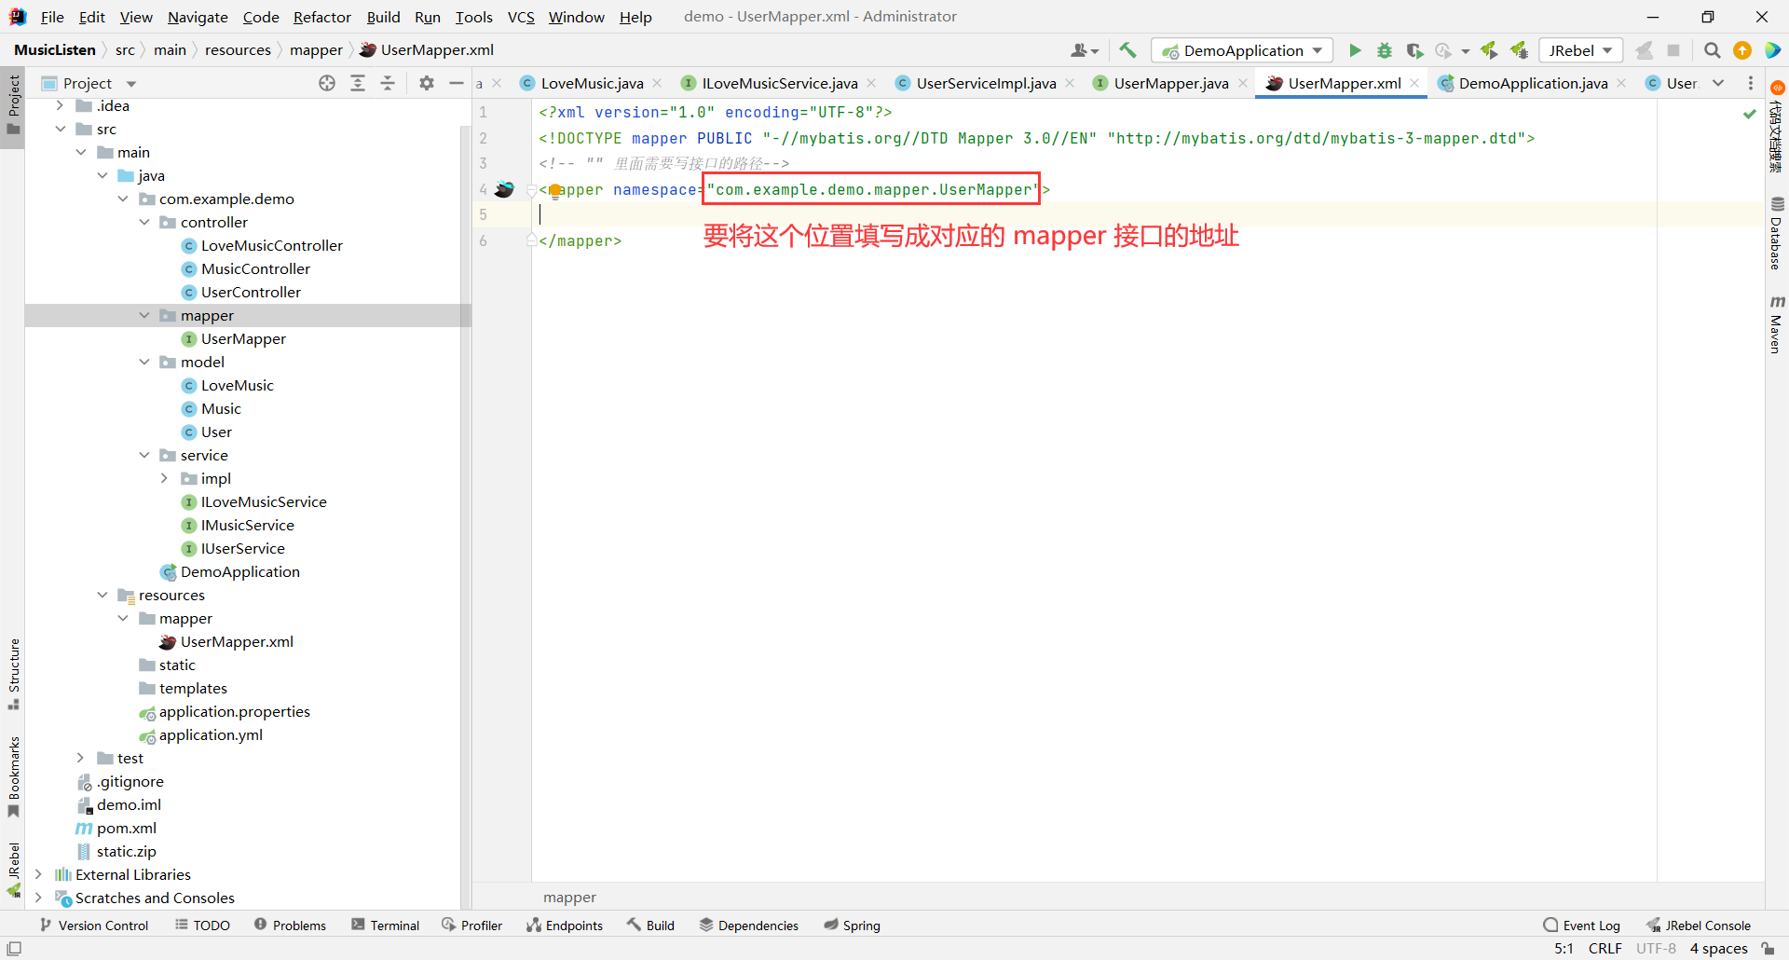Open the Spring tool window

pyautogui.click(x=852, y=926)
